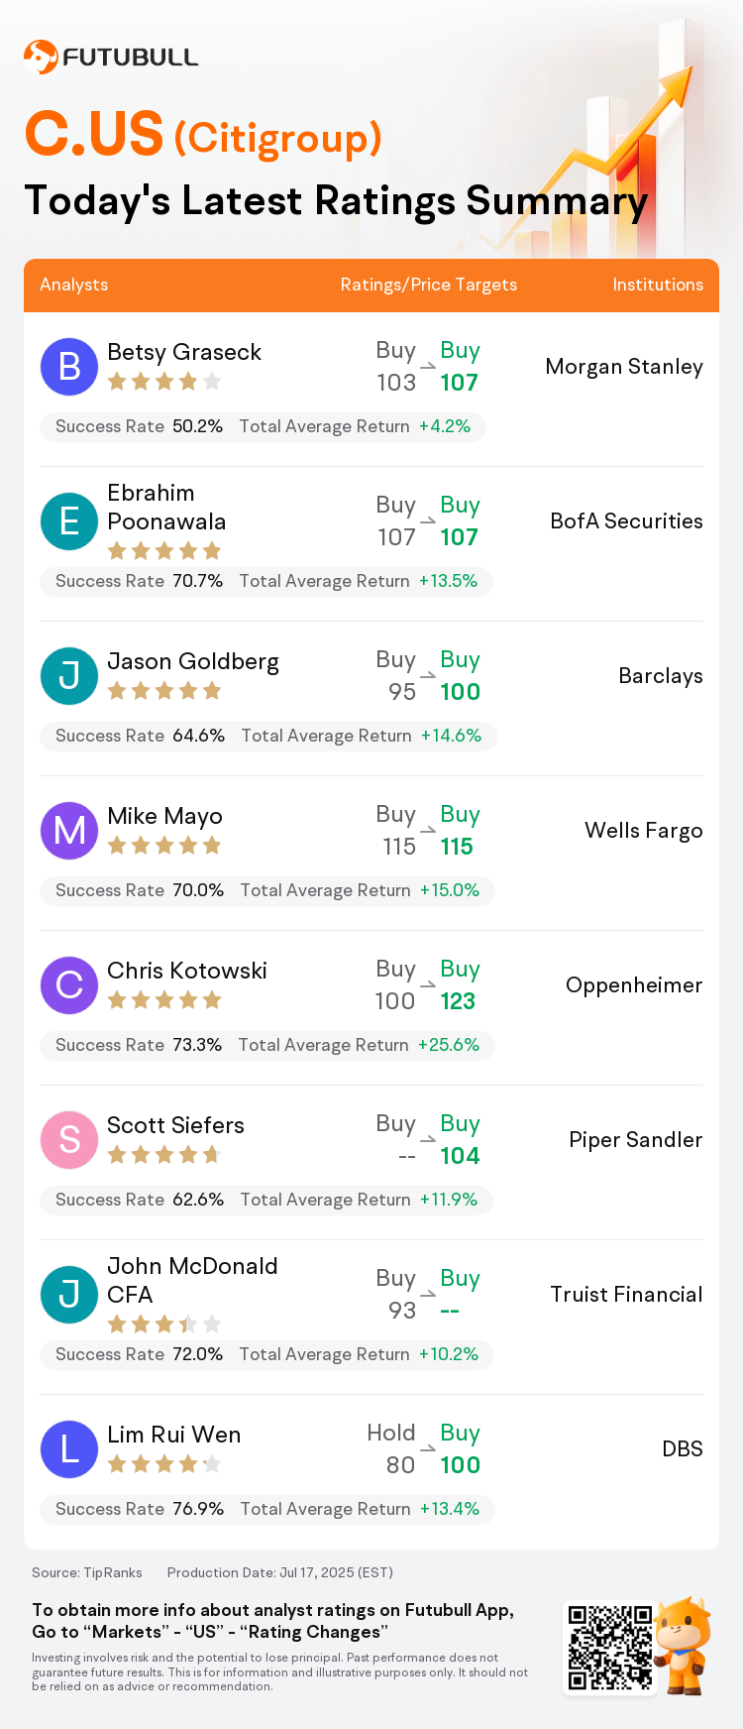The image size is (743, 1729).
Task: Open the Morgan Stanley institution label
Action: pyautogui.click(x=624, y=367)
